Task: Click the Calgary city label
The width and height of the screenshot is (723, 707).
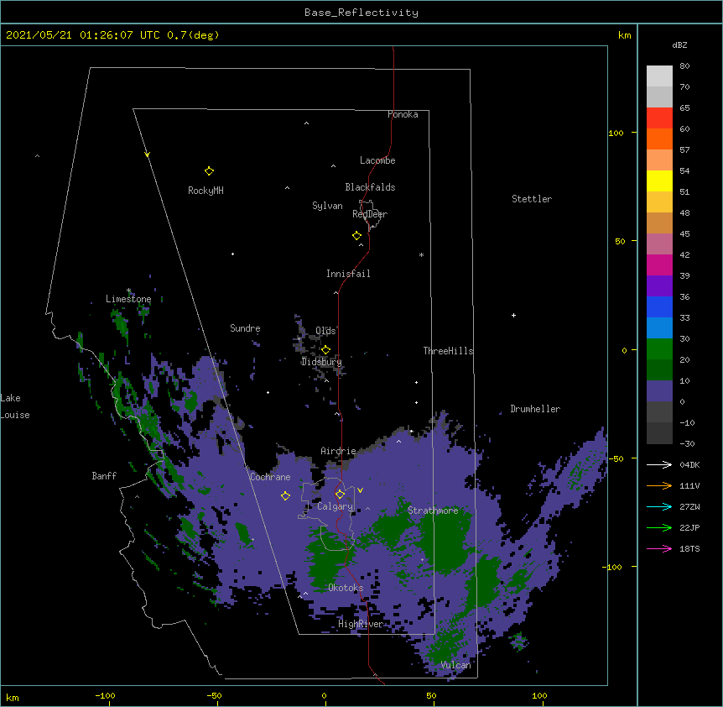Action: (x=335, y=506)
